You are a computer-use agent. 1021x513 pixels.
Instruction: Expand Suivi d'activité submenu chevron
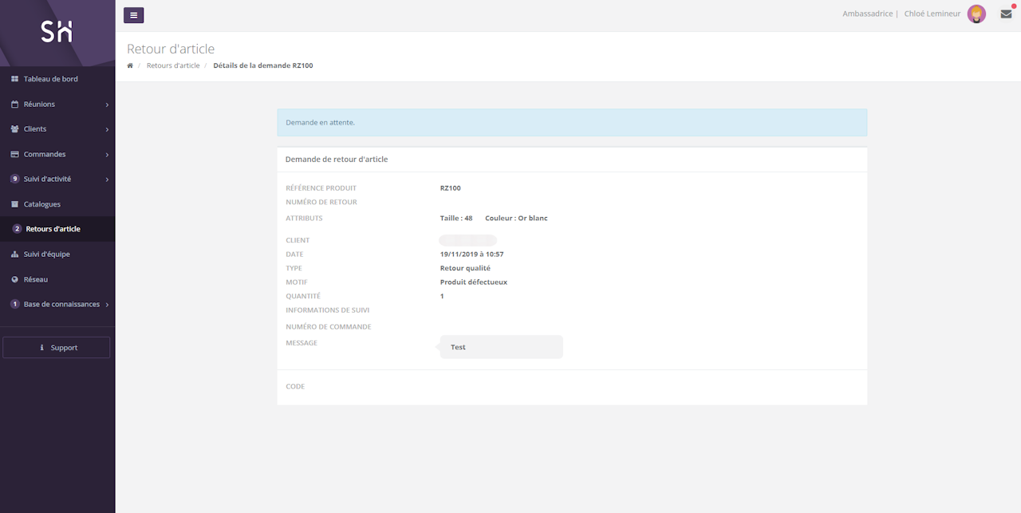click(x=107, y=180)
